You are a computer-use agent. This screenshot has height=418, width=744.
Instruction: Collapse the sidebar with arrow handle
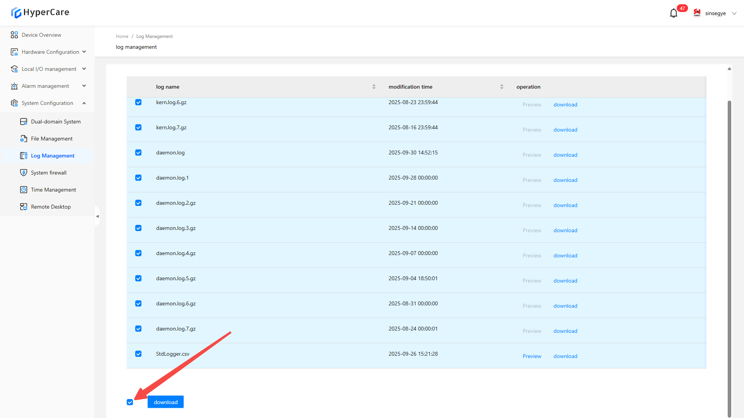coord(97,216)
